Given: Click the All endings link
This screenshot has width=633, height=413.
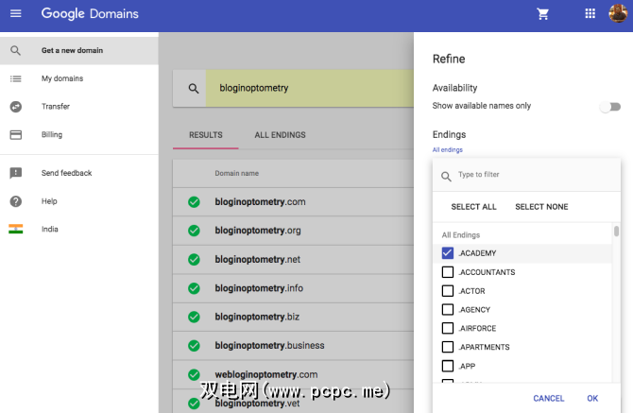Looking at the screenshot, I should [447, 149].
